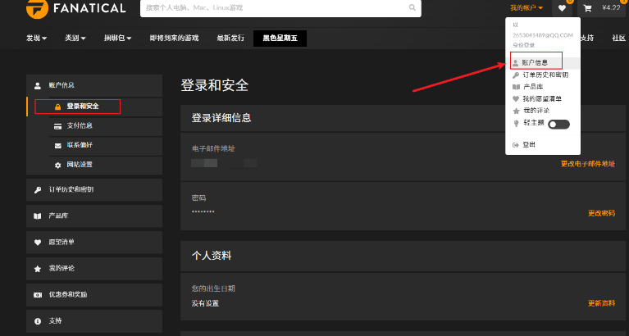Click the cart total ¥4.22
This screenshot has width=629, height=336.
tap(610, 7)
